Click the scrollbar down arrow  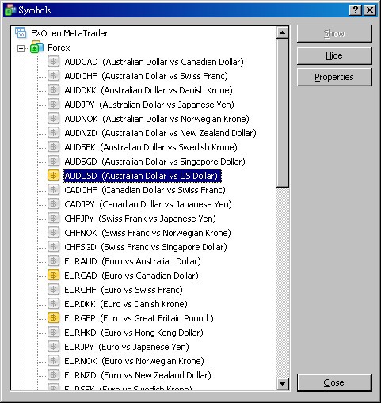coord(283,384)
